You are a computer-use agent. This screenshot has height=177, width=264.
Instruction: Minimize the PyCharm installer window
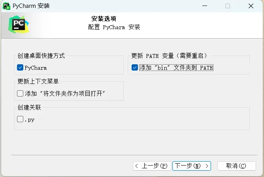coord(205,6)
